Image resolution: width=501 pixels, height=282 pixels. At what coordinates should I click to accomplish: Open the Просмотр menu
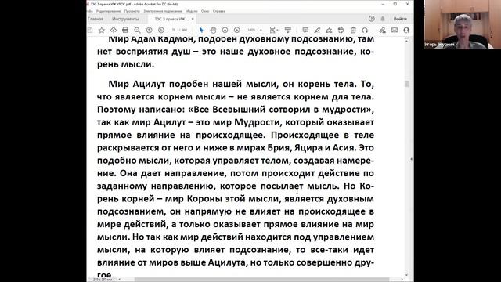point(132,11)
